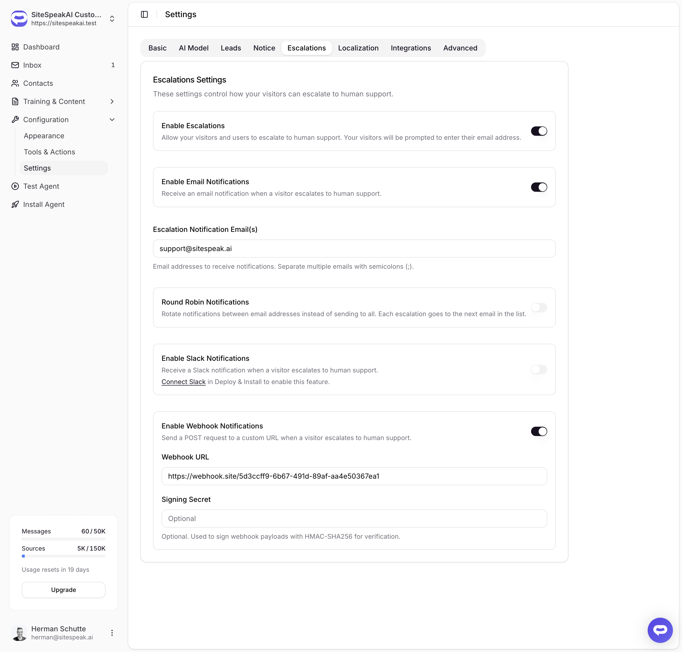
Task: Open the user menu three-dots icon
Action: click(x=112, y=633)
